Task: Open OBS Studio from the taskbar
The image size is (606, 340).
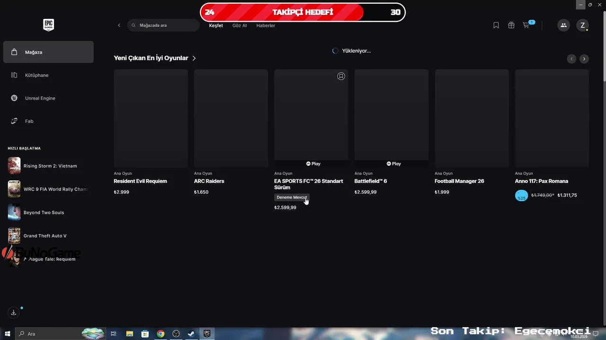Action: click(x=176, y=334)
